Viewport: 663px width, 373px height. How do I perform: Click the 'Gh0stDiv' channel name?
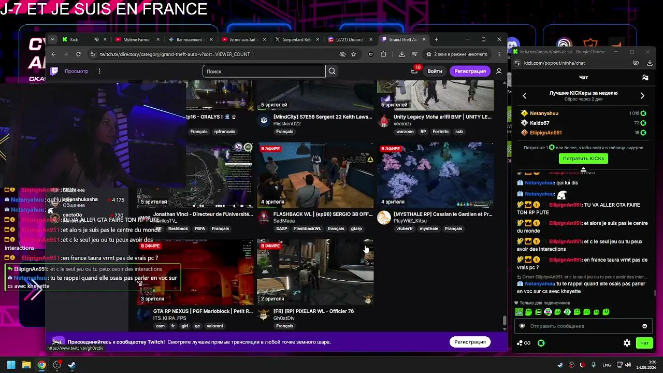click(284, 318)
